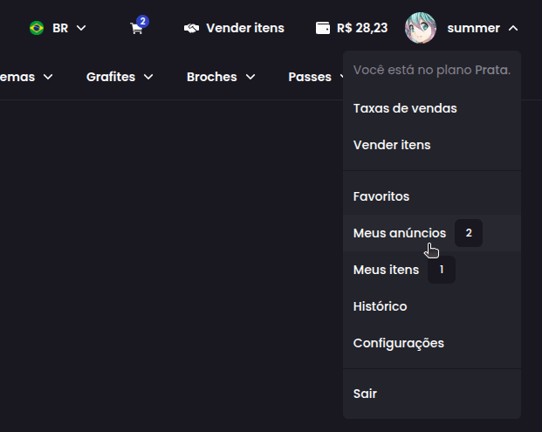Open Taxas de vendas menu entry
This screenshot has height=432, width=542.
(x=404, y=108)
